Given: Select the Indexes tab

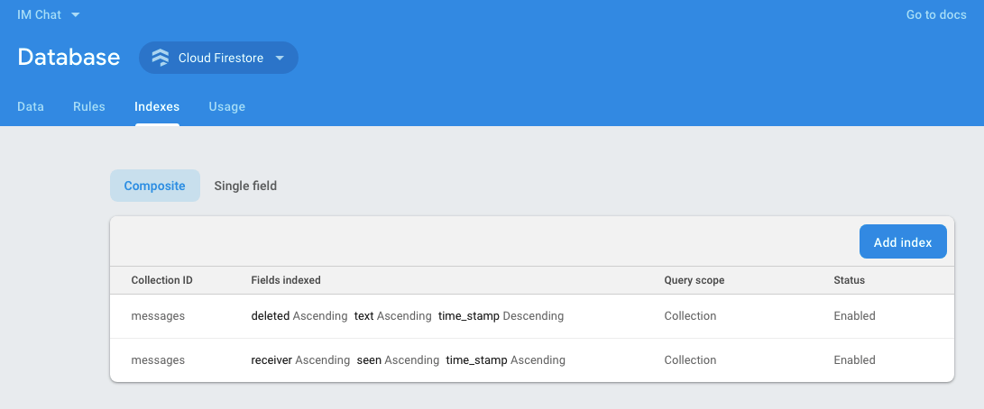Looking at the screenshot, I should pyautogui.click(x=157, y=106).
